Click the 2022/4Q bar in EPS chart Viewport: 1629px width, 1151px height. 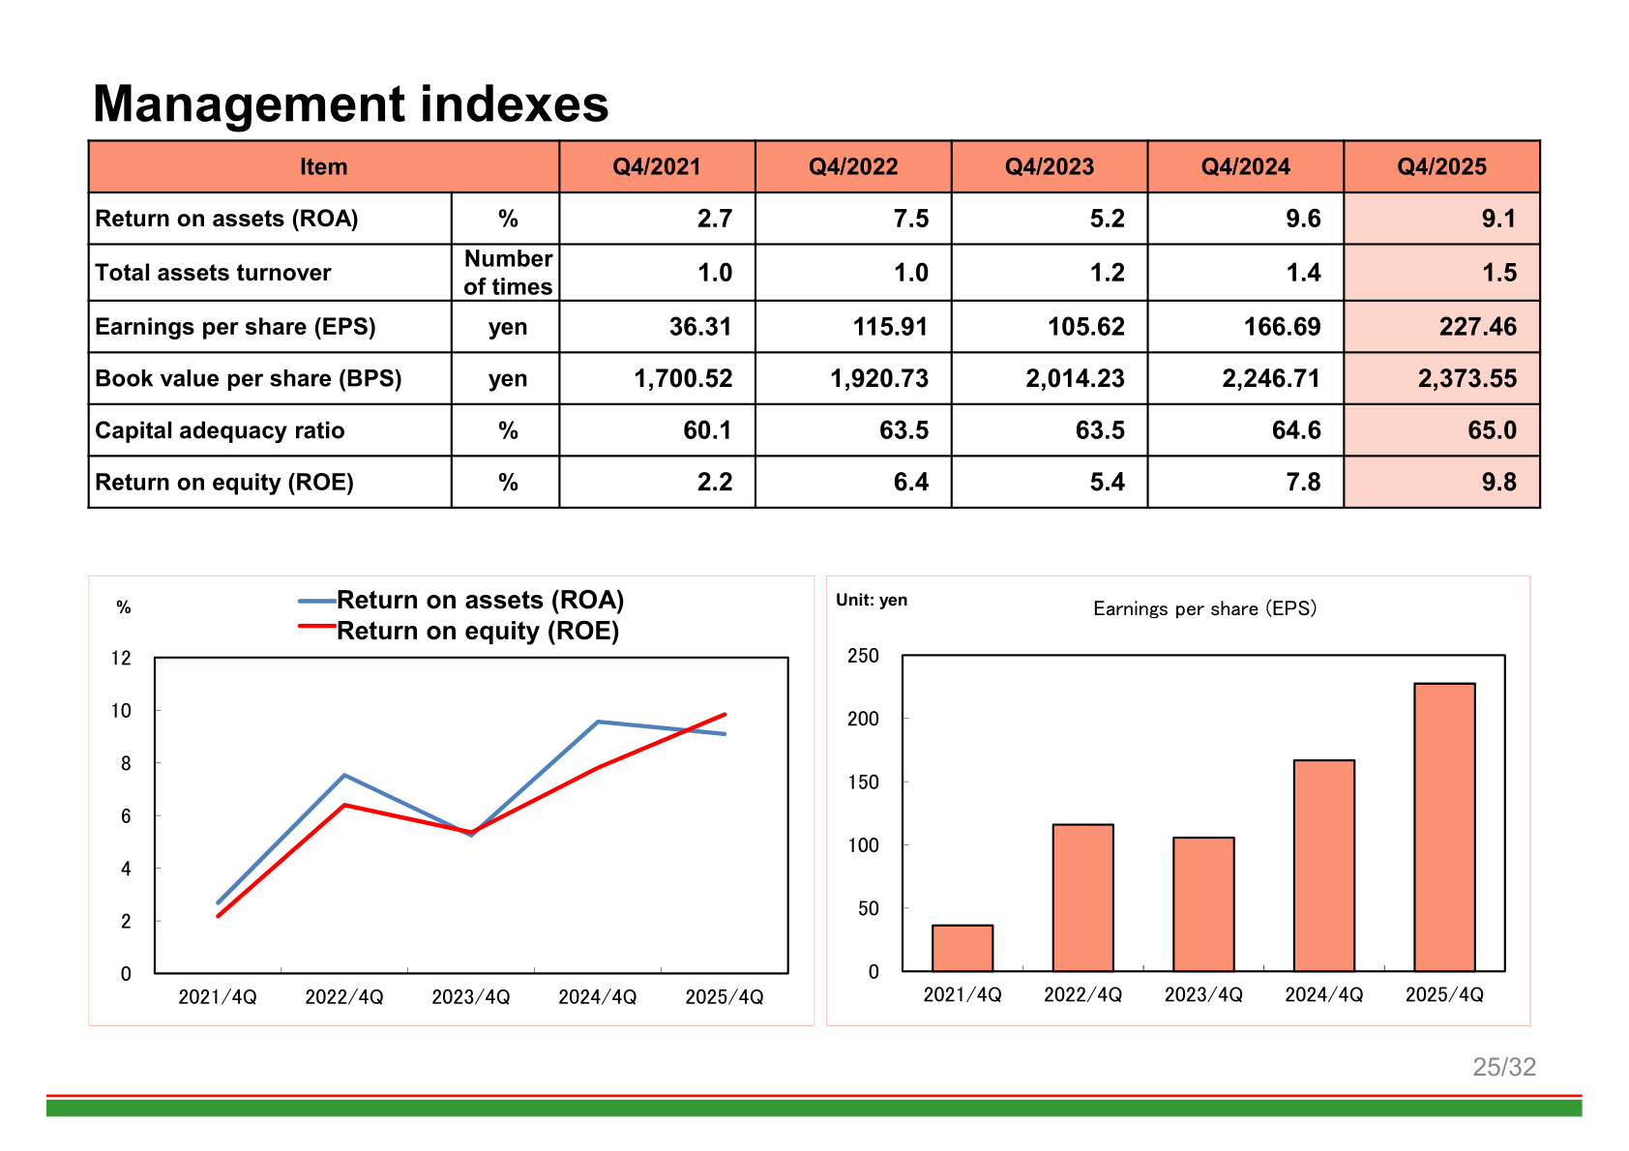tap(1083, 898)
